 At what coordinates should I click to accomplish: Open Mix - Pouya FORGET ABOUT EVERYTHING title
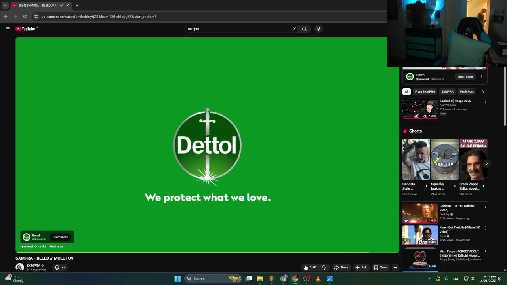point(459,253)
